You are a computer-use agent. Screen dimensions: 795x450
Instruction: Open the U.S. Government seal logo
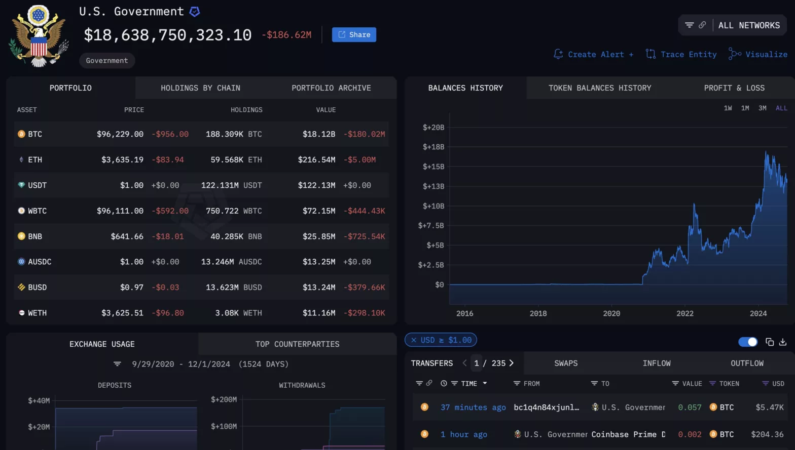pos(39,36)
